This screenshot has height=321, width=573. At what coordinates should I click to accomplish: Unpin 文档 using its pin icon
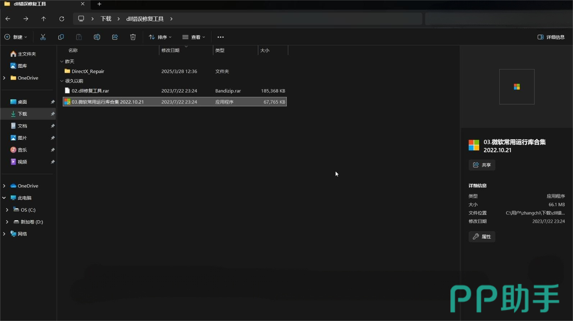tap(53, 126)
